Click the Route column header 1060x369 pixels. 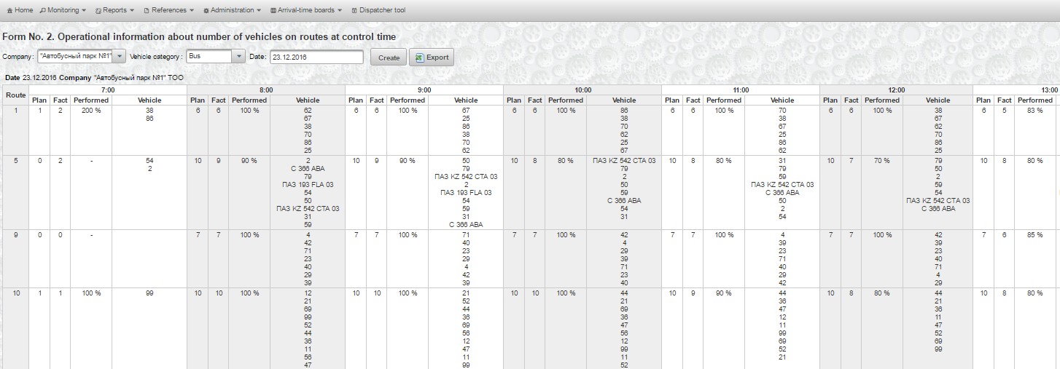point(16,95)
